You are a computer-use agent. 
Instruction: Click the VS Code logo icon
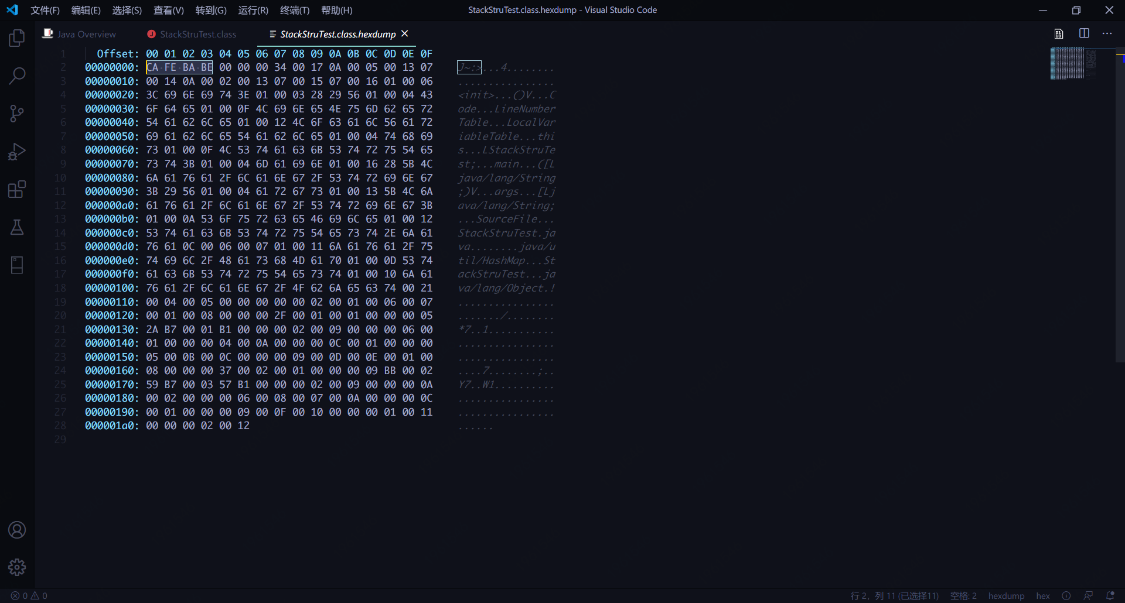(12, 10)
